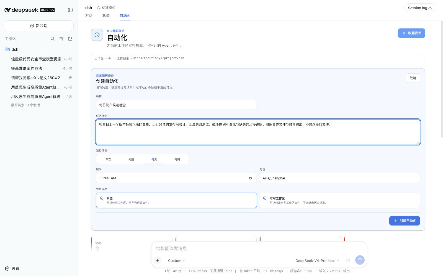This screenshot has width=443, height=276.
Task: Send message with arrow button
Action: [x=360, y=260]
